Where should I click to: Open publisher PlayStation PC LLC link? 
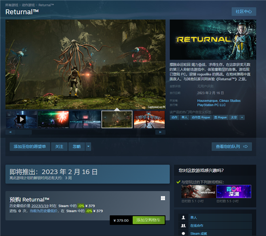click(211, 105)
